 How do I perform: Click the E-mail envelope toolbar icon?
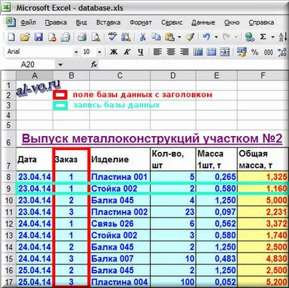pyautogui.click(x=65, y=37)
